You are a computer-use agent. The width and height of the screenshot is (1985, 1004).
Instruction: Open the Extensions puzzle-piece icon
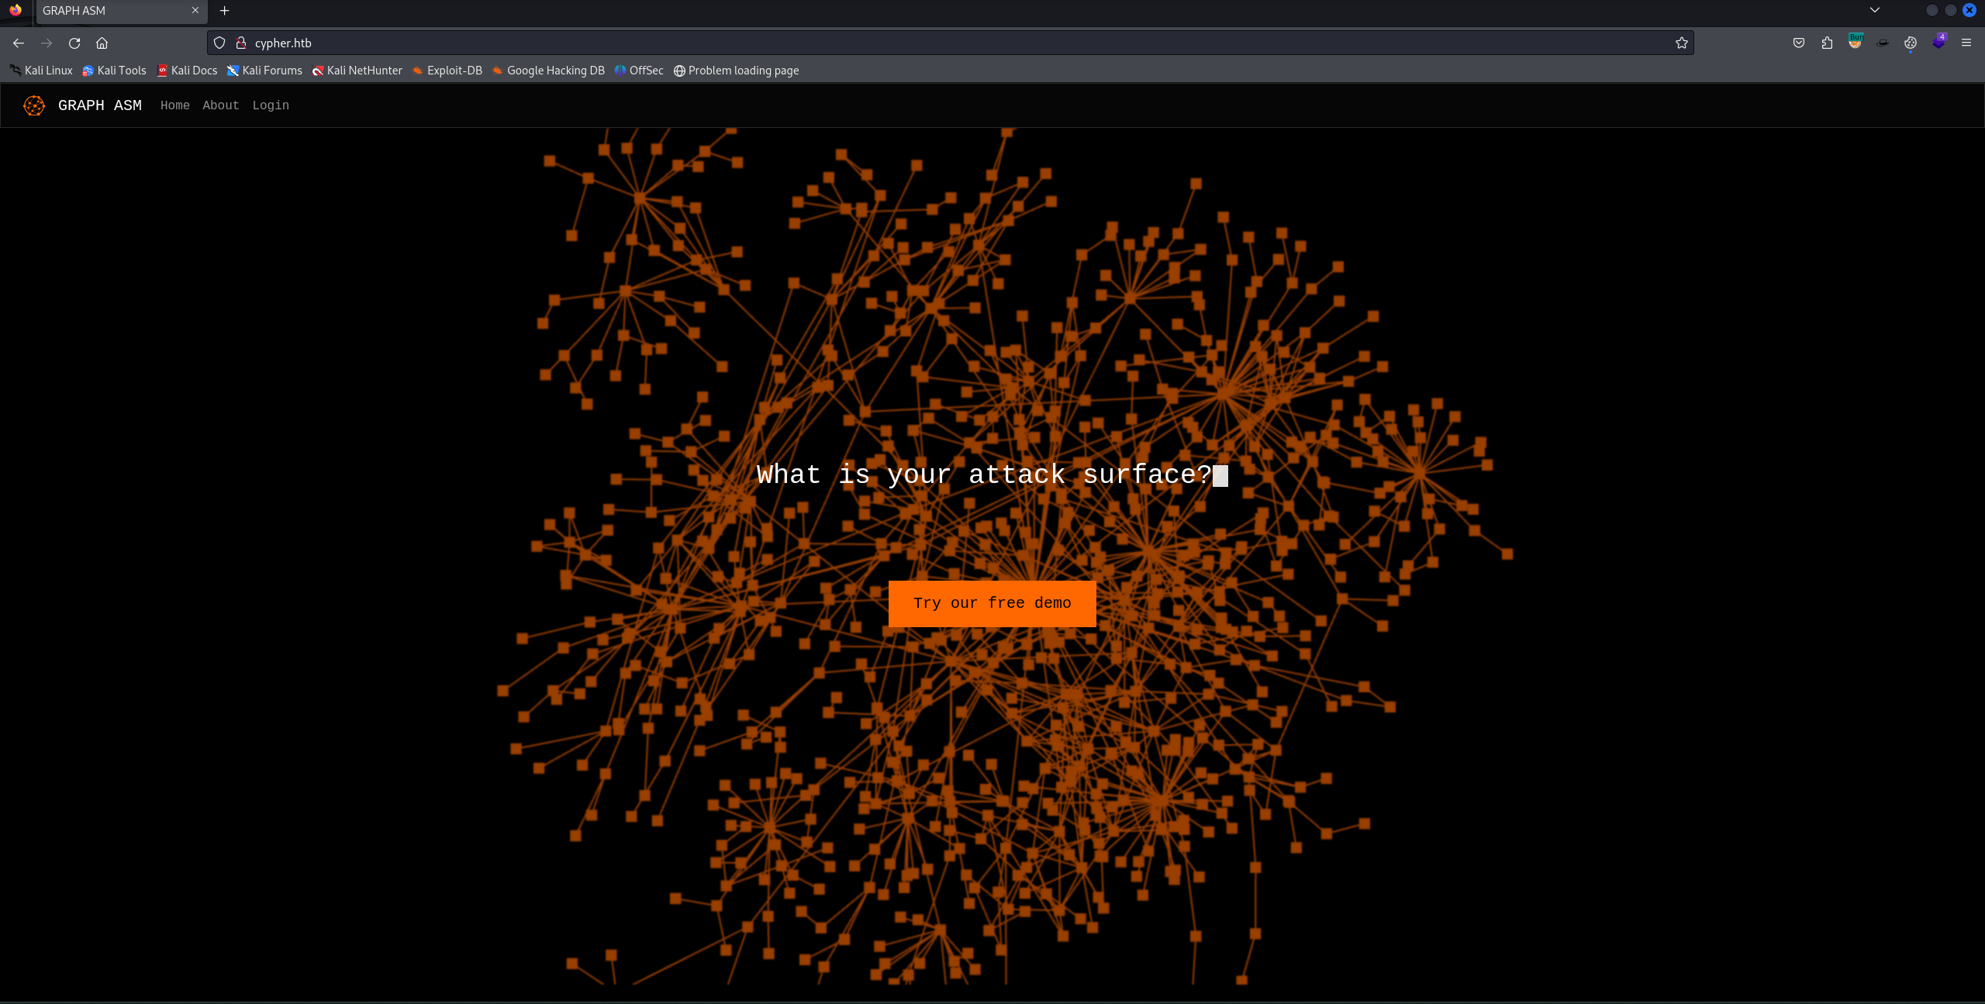1827,43
